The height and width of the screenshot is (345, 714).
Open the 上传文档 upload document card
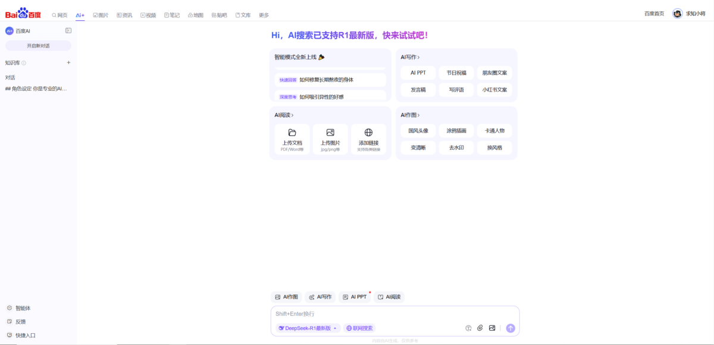292,140
